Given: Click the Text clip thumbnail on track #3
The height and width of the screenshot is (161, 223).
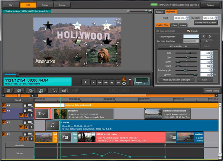Looking at the screenshot, I should 42,114.
